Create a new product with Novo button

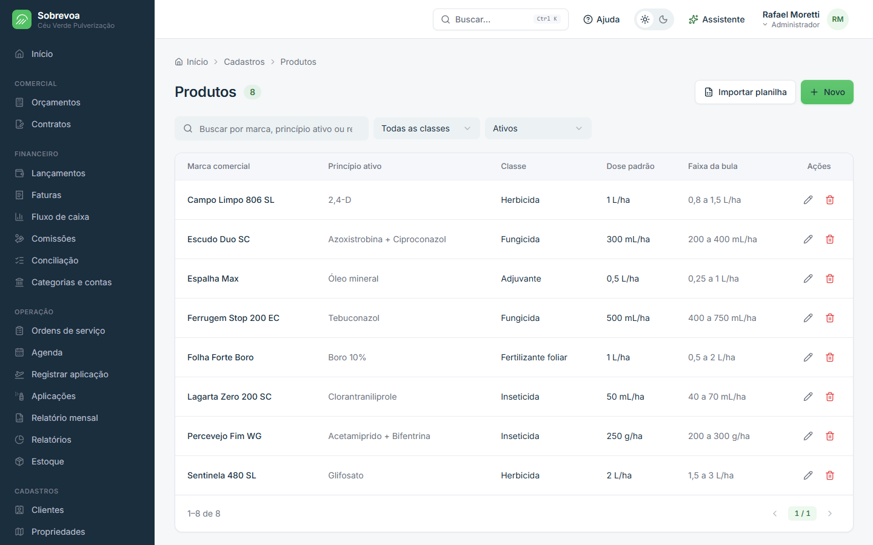click(827, 92)
